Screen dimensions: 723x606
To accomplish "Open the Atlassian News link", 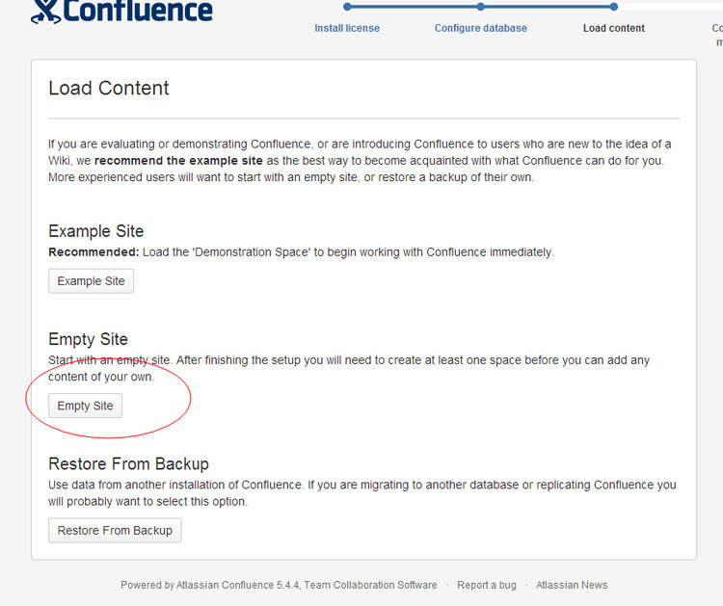I will click(x=572, y=585).
